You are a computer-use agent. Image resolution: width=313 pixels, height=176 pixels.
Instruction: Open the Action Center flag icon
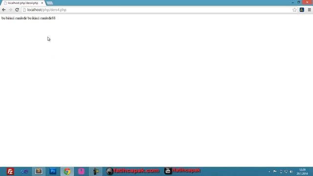pyautogui.click(x=275, y=172)
